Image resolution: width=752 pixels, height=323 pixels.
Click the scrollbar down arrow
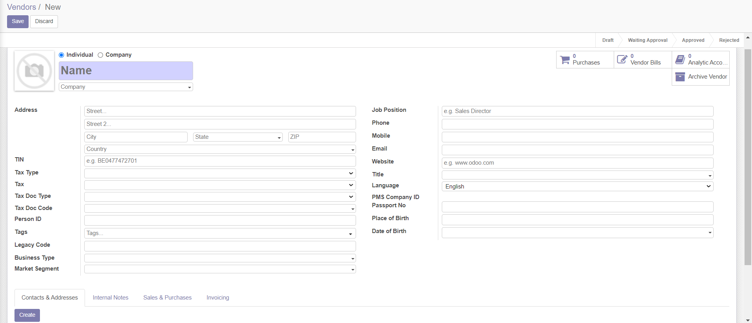748,320
